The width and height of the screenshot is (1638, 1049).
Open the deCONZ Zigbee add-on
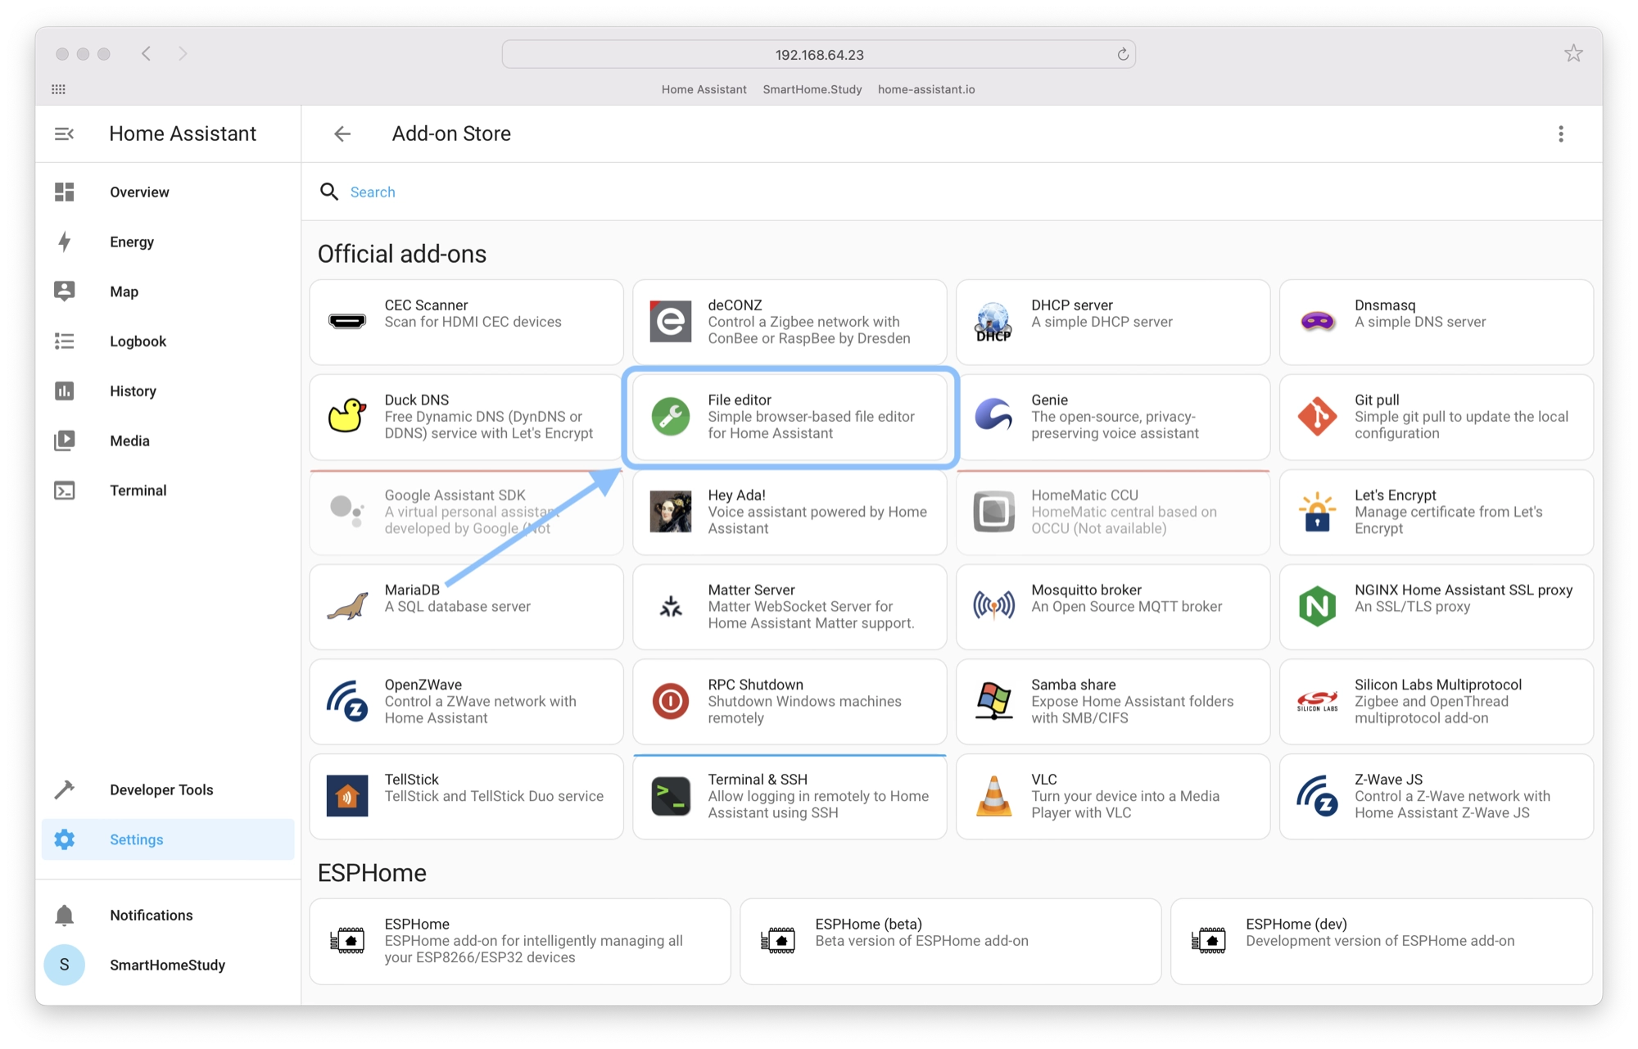790,321
